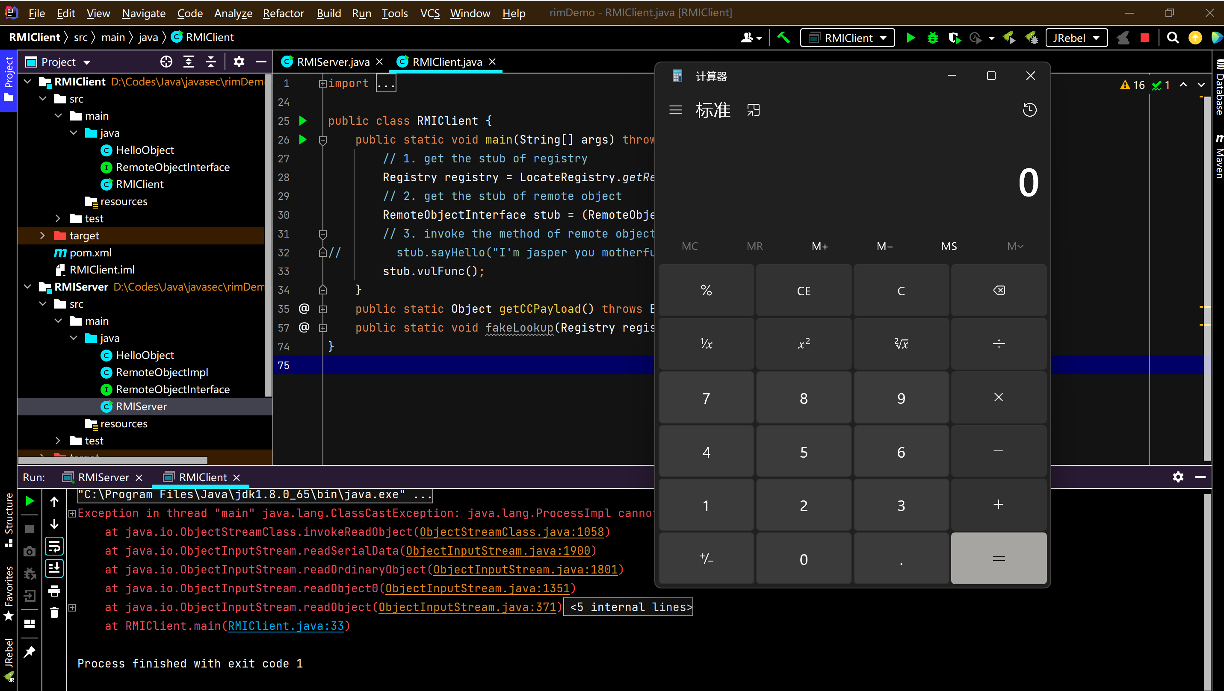Click the Debug bug icon in toolbar

(932, 38)
